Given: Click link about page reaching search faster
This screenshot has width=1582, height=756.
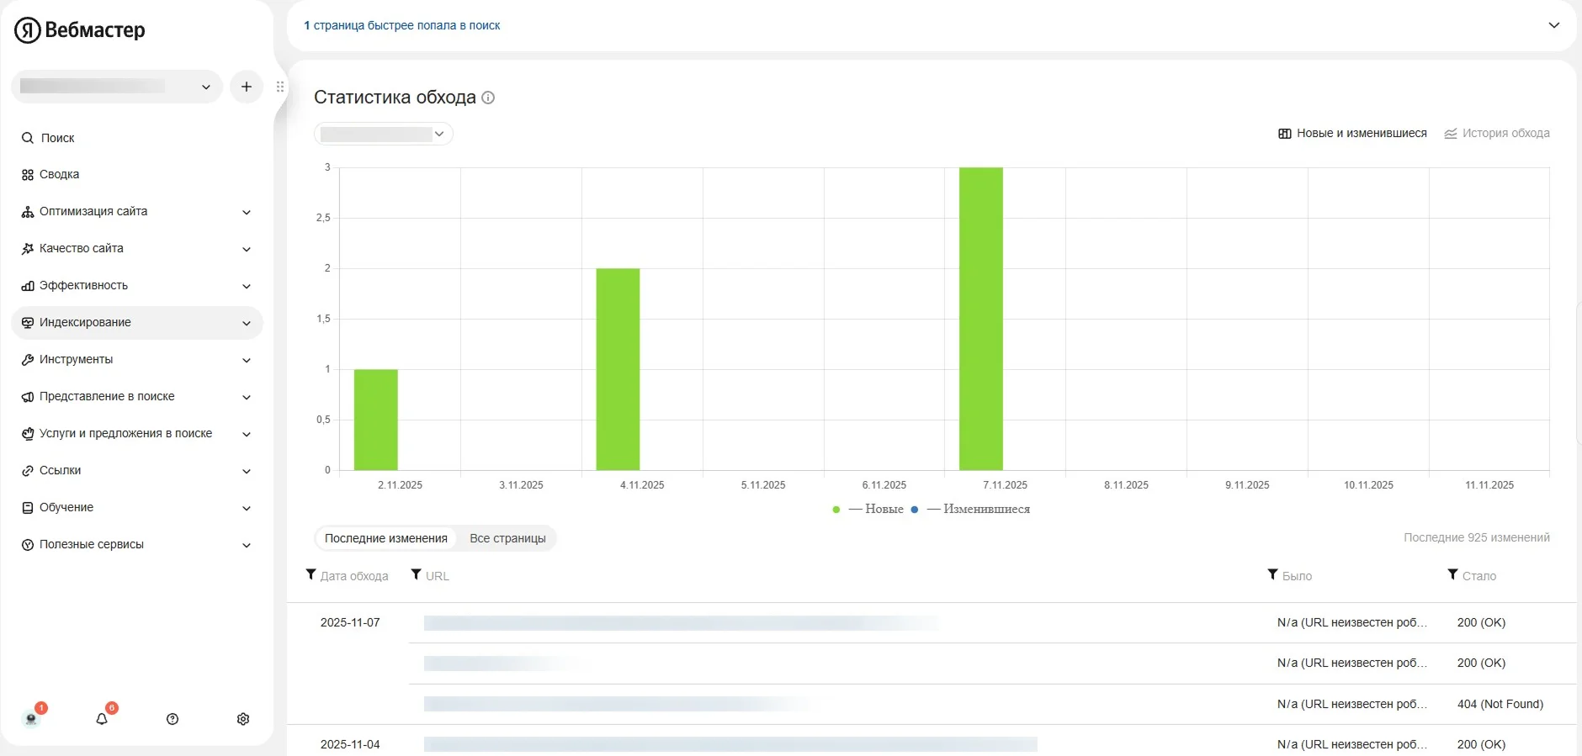Looking at the screenshot, I should pyautogui.click(x=402, y=26).
